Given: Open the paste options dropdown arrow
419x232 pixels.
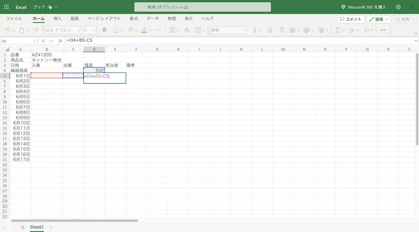Looking at the screenshot, I should (x=27, y=30).
